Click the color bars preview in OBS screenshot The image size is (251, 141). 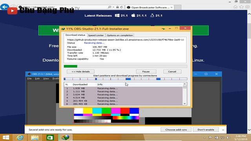[x=106, y=116]
